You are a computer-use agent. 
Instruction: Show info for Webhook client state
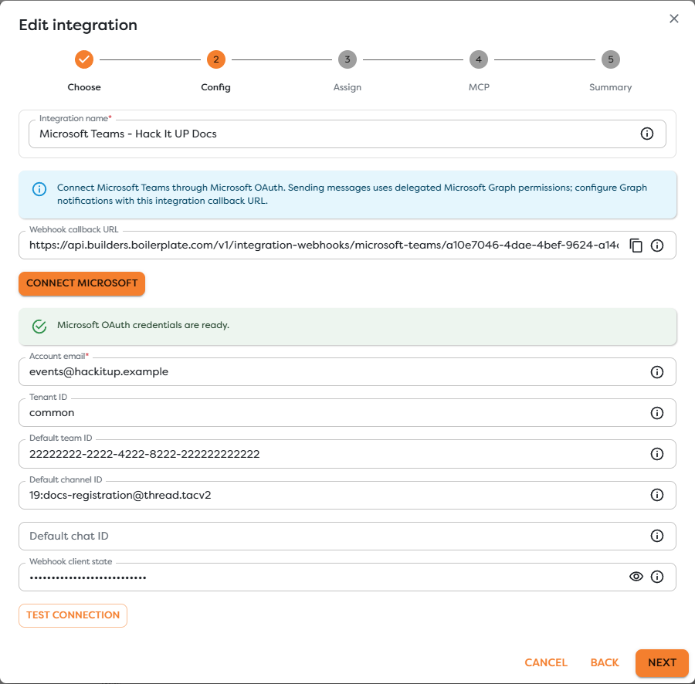657,577
